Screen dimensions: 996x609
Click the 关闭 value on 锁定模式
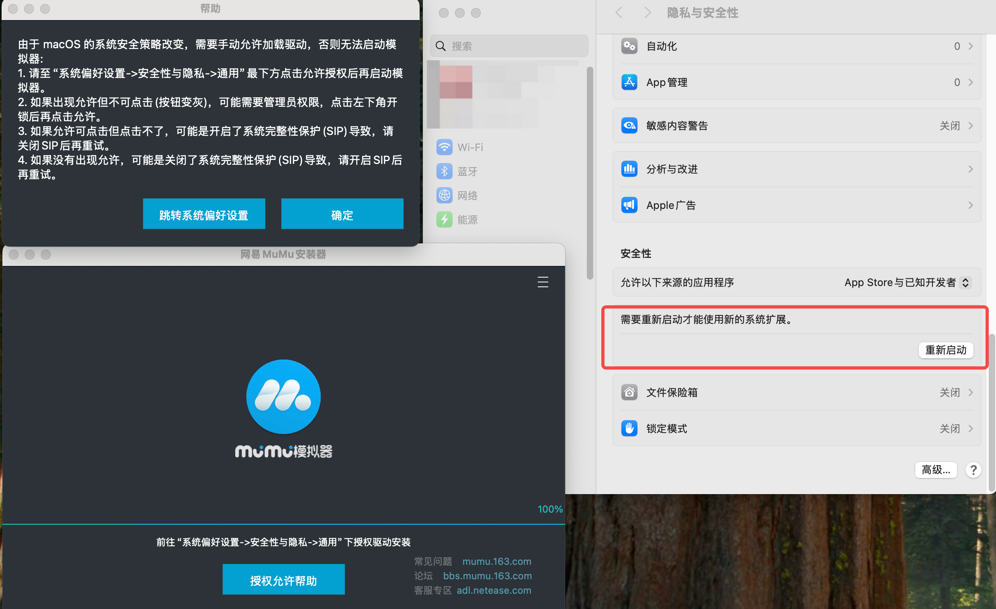click(x=949, y=428)
